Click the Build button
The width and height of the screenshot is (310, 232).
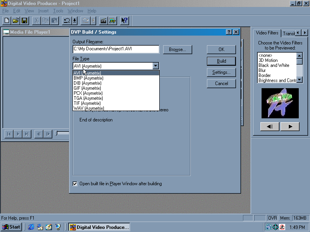[221, 61]
